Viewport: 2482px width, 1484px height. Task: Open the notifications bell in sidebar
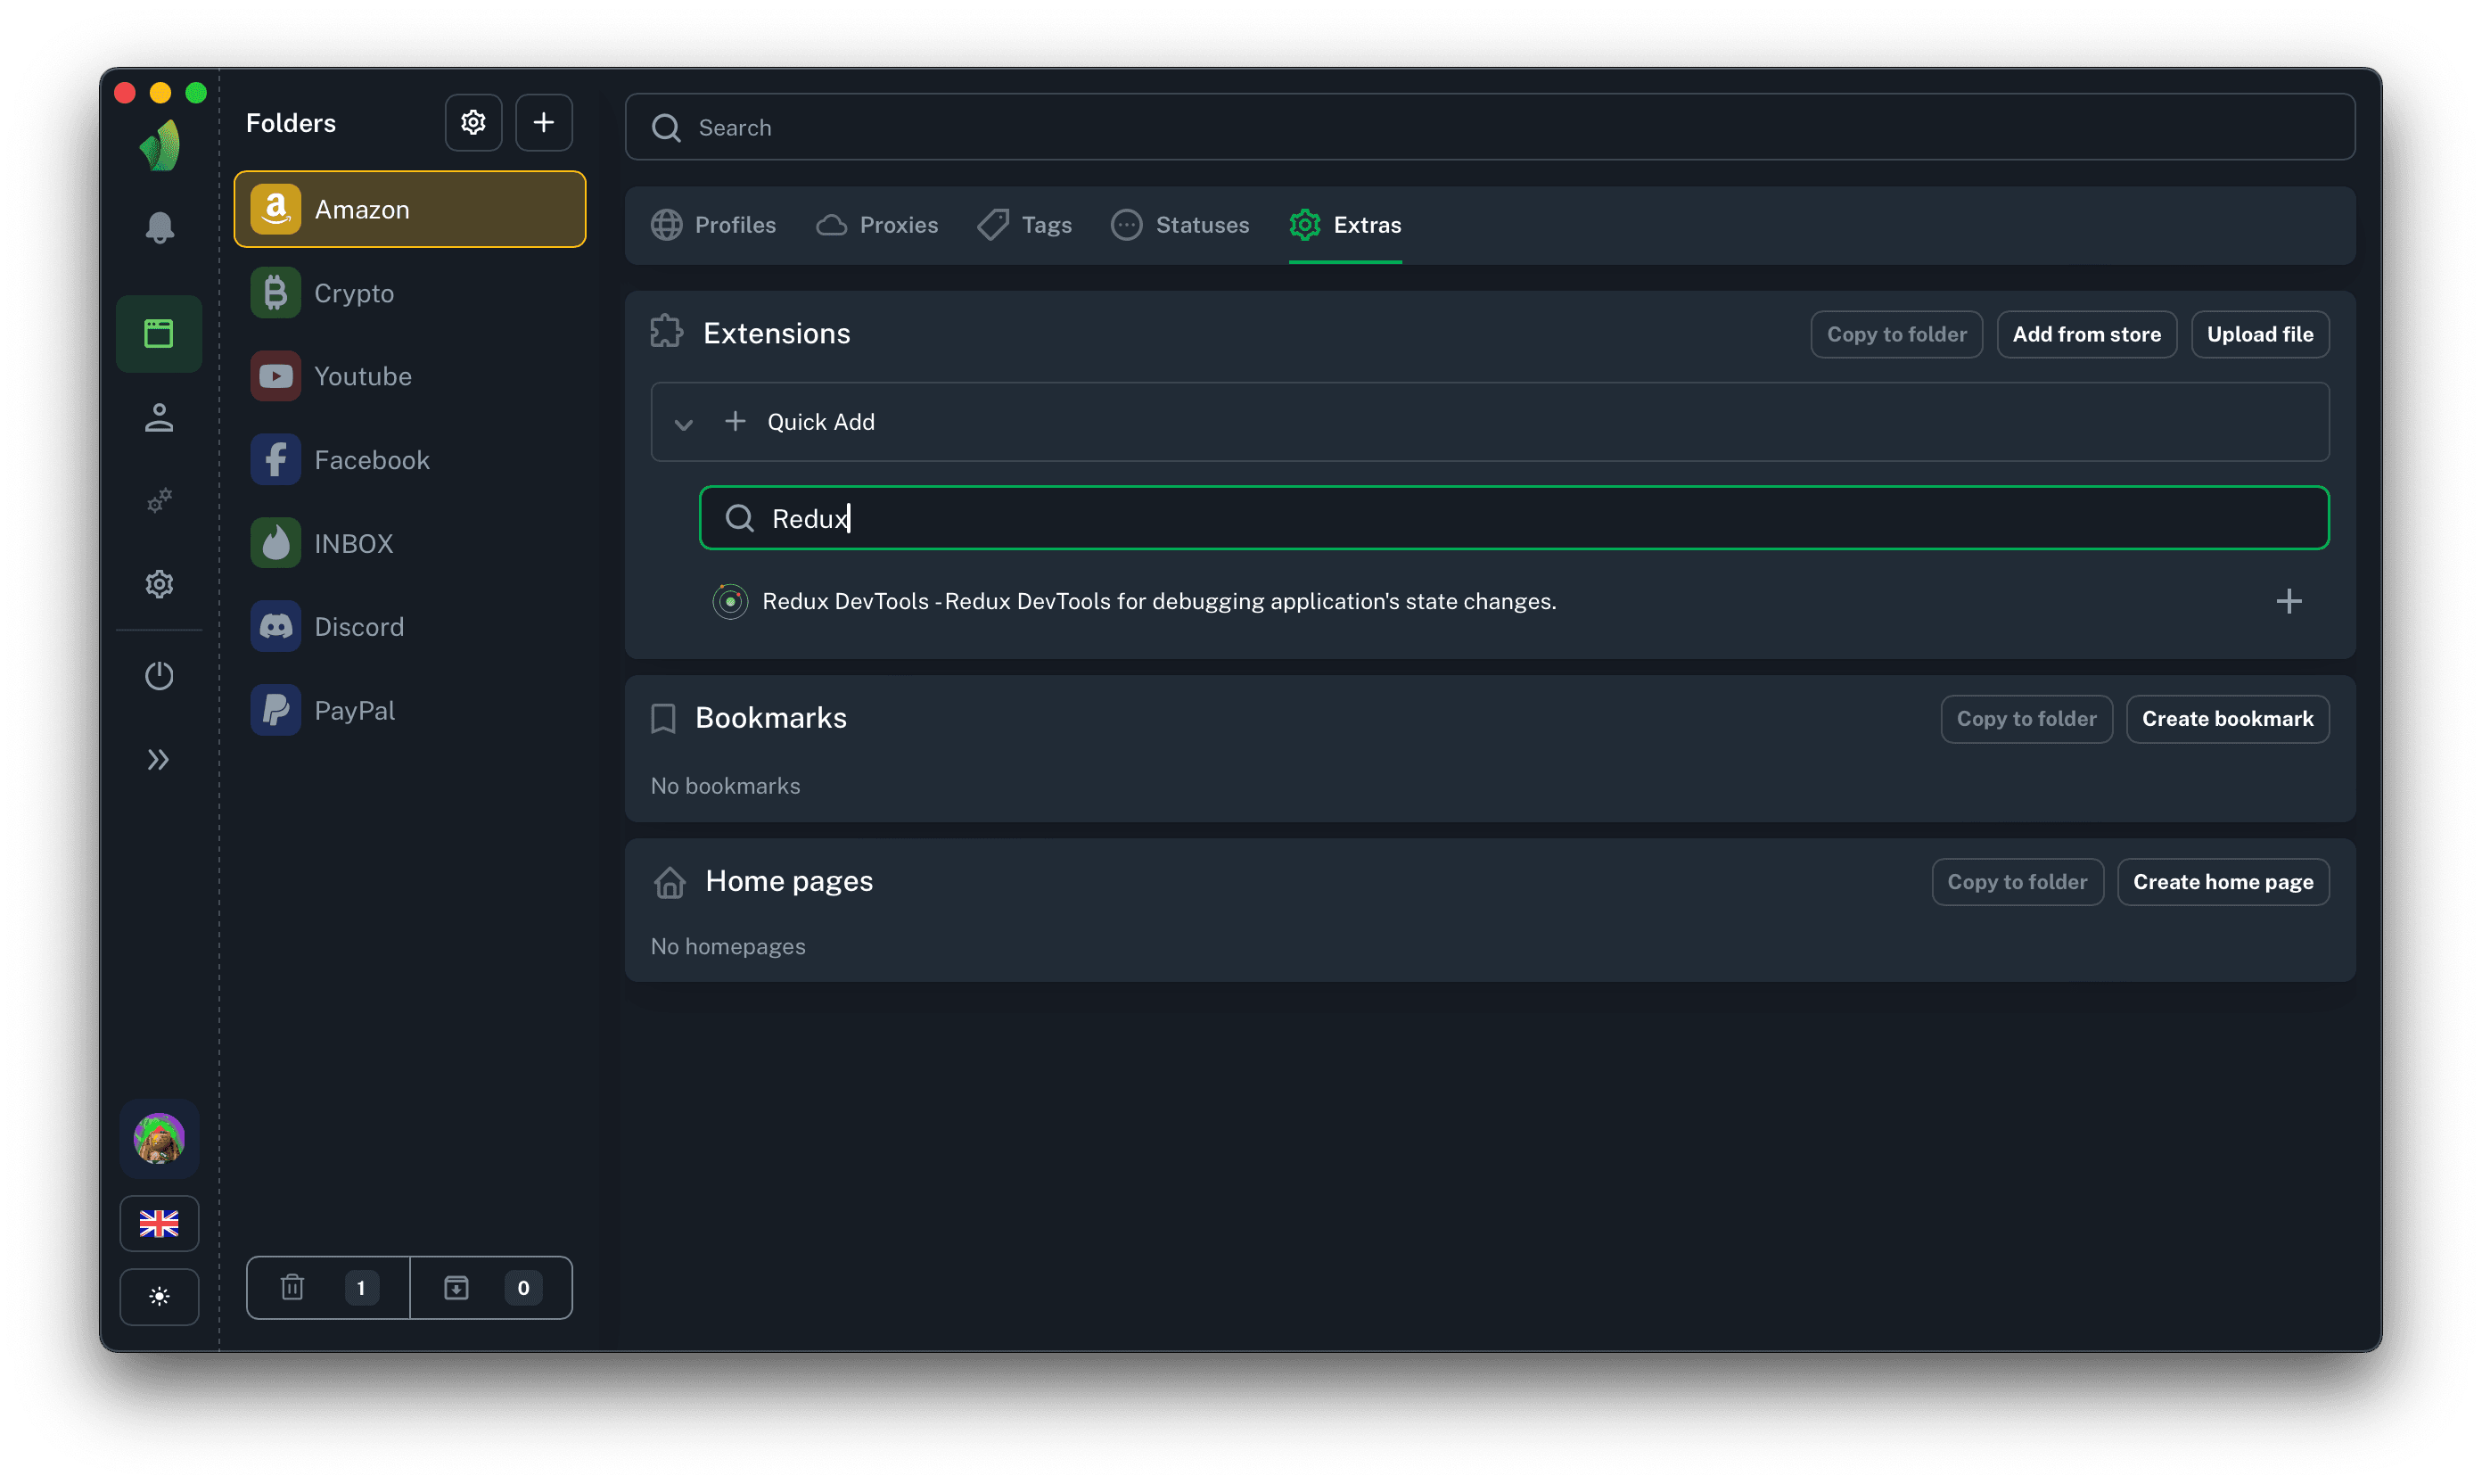pos(159,228)
